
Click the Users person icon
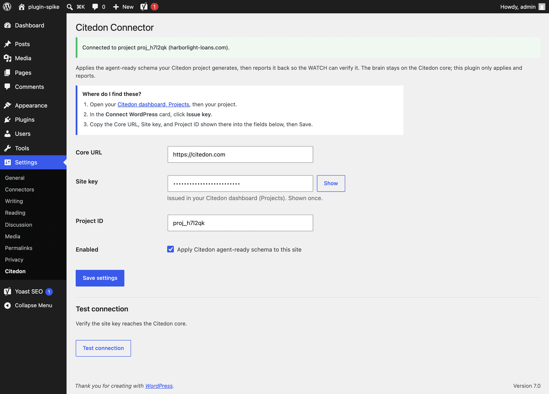point(7,134)
